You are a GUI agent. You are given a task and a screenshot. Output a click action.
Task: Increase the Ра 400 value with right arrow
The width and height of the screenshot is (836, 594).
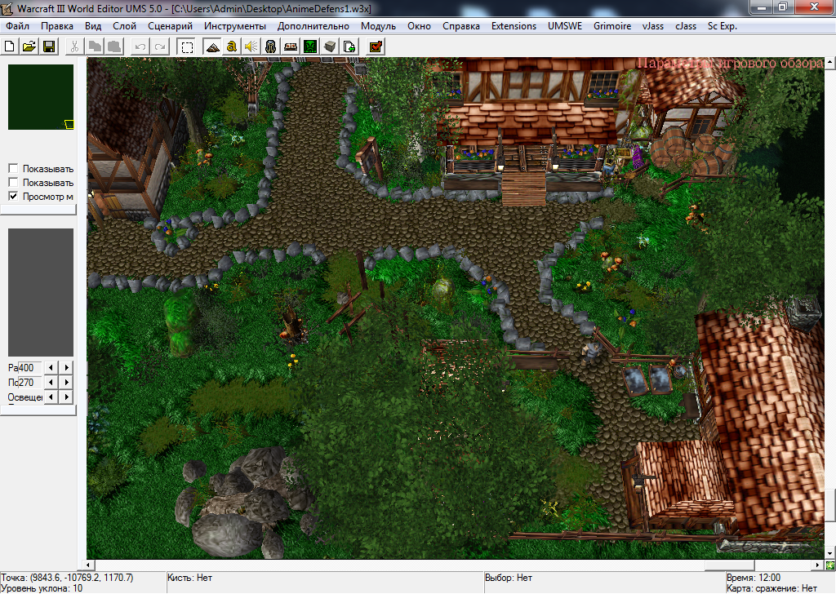(x=67, y=368)
